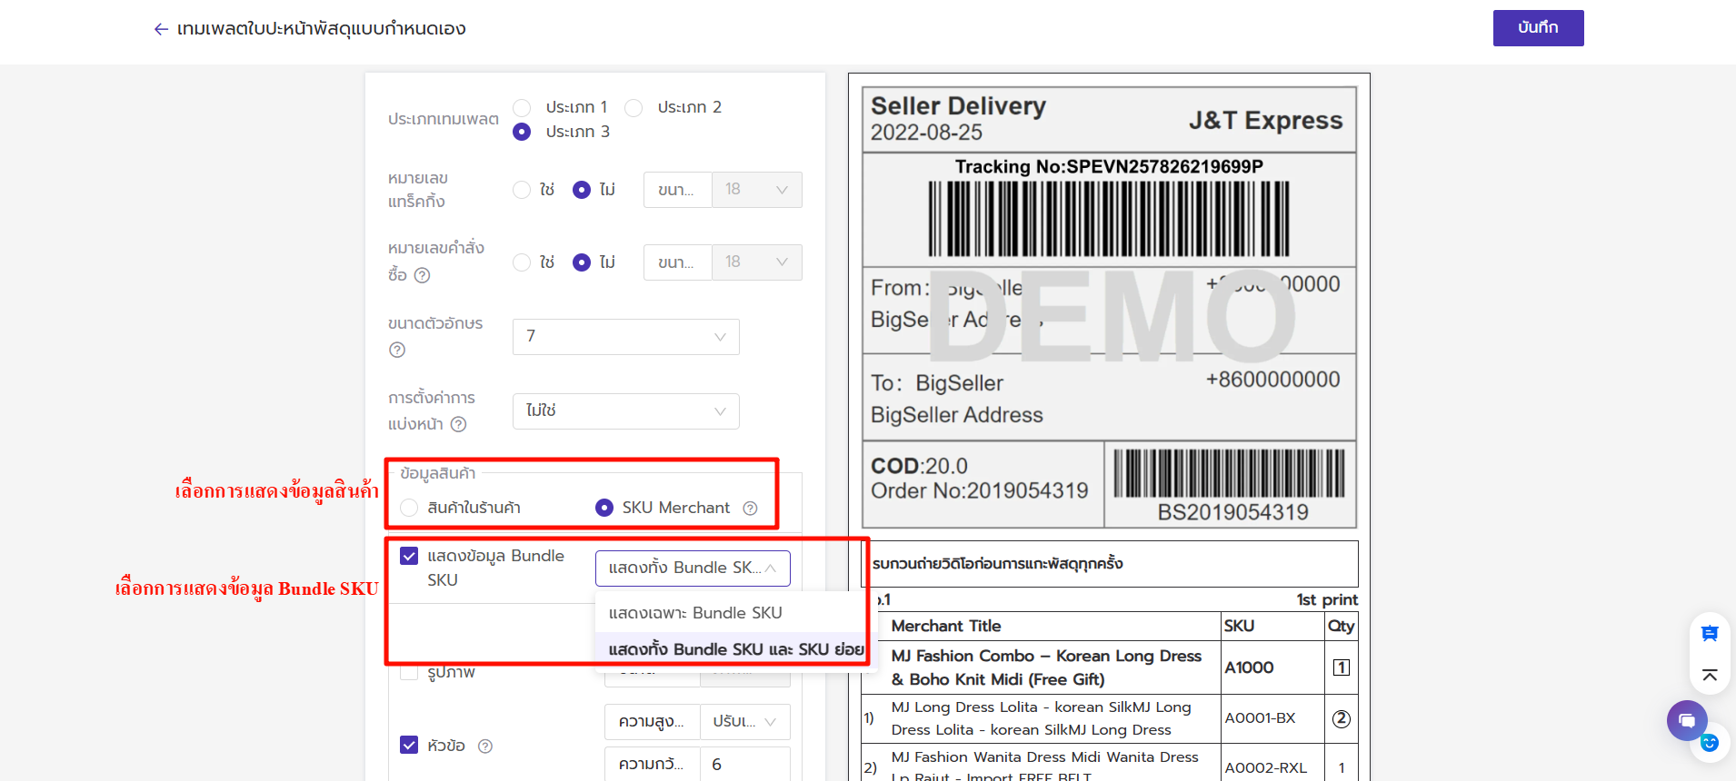Click 'MJ Fashion Combo – Korean Long Dress' row
Viewport: 1736px width, 781px height.
pyautogui.click(x=1046, y=667)
